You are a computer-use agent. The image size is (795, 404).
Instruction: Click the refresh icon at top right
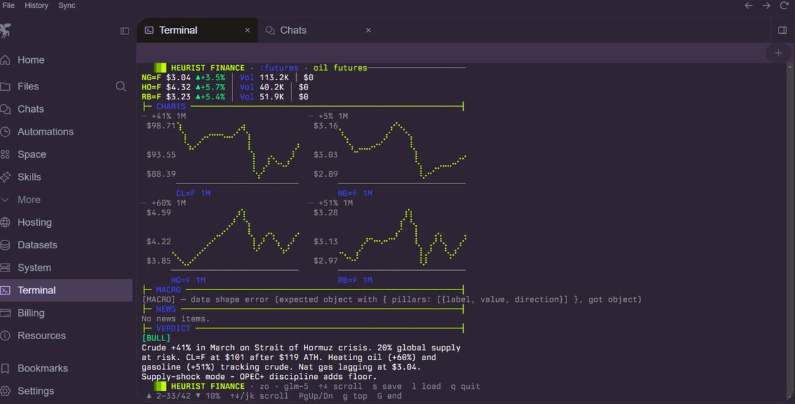pyautogui.click(x=783, y=5)
